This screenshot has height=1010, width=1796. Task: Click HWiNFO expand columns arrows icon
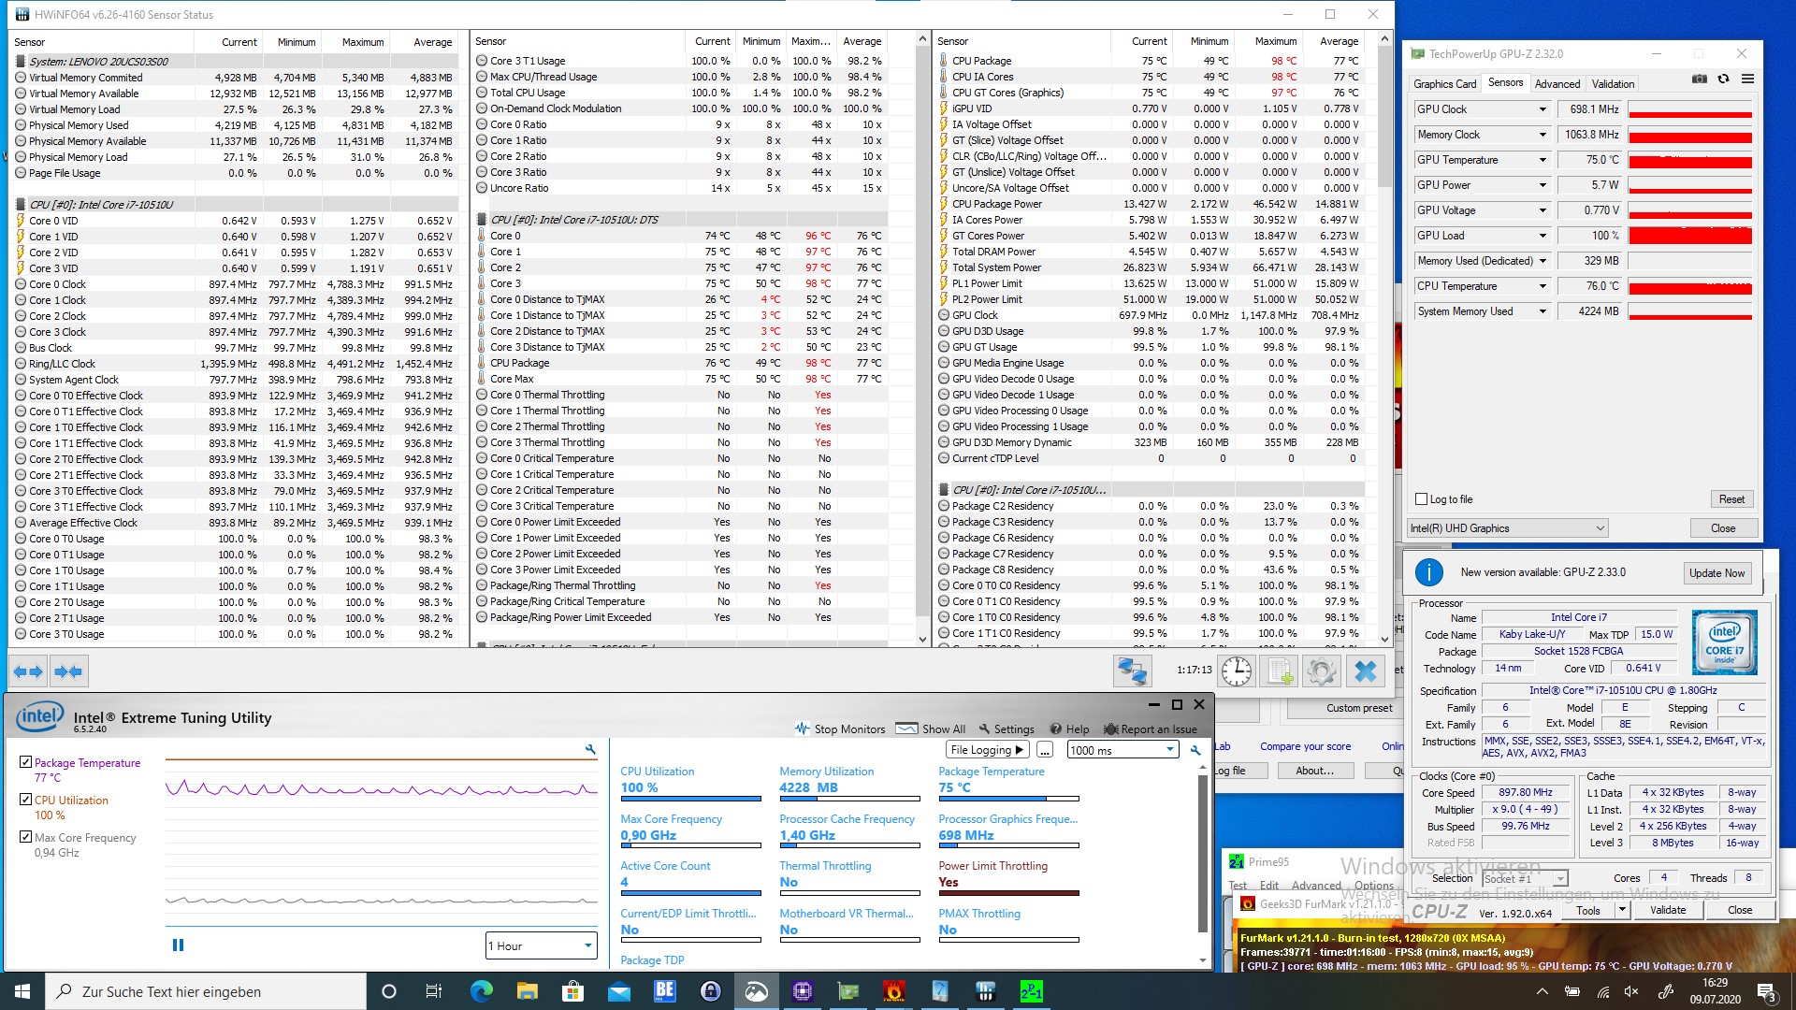click(28, 671)
